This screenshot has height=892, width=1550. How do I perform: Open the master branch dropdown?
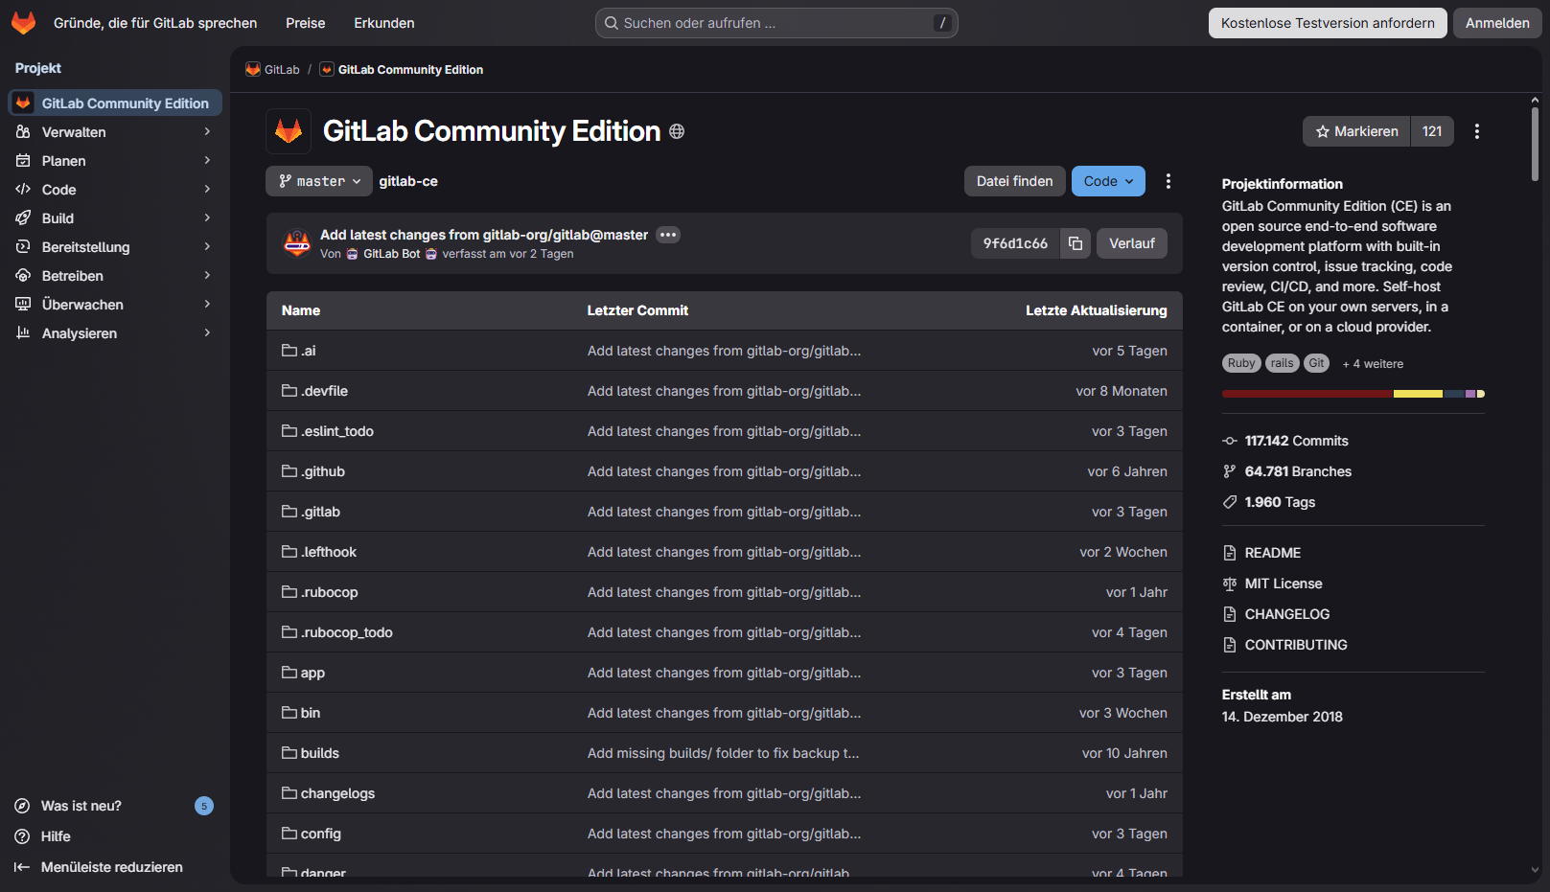click(319, 181)
